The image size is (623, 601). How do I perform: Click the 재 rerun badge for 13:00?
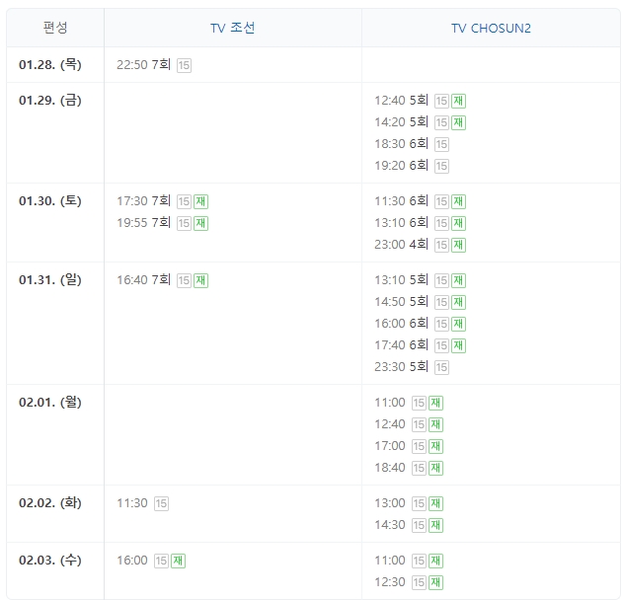(435, 503)
